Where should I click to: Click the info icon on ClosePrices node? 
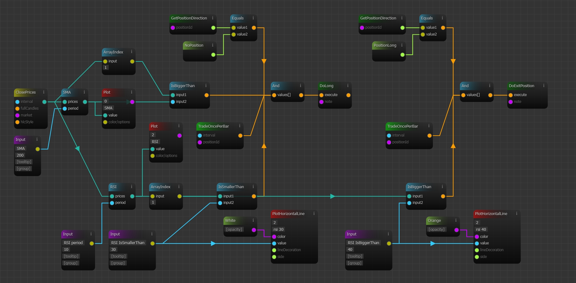pyautogui.click(x=44, y=92)
